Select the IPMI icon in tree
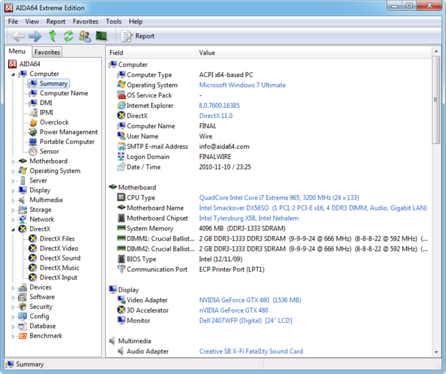This screenshot has height=374, width=446. [x=34, y=112]
